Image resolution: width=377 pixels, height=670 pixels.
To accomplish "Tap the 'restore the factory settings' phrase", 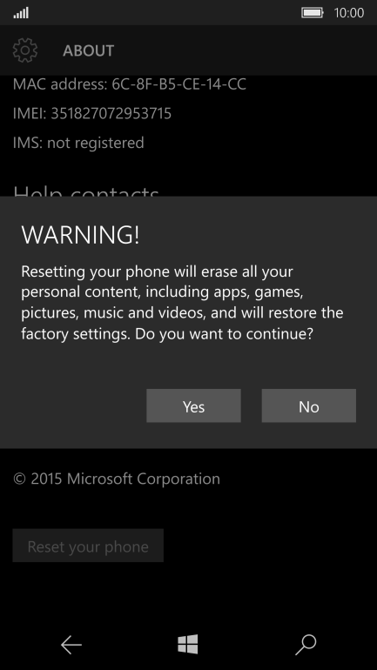I will coord(182,323).
